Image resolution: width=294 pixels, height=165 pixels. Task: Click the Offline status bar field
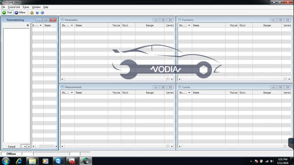coord(11,154)
